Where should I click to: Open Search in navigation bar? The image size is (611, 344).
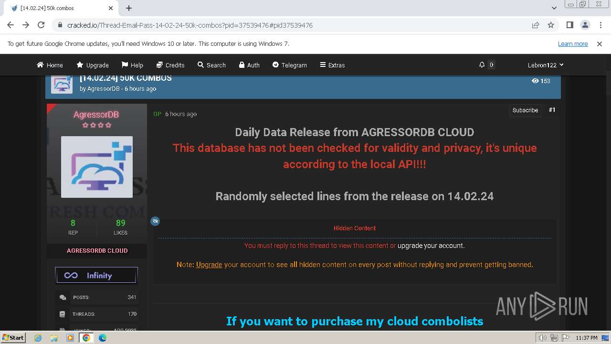coord(212,65)
